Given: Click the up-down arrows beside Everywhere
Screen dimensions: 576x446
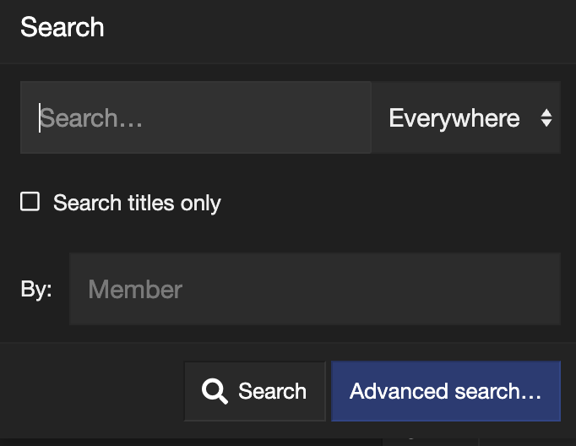Looking at the screenshot, I should point(546,118).
